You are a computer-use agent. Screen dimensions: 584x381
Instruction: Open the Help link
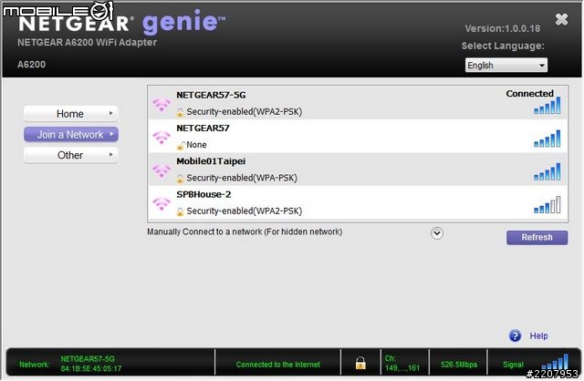pyautogui.click(x=538, y=335)
